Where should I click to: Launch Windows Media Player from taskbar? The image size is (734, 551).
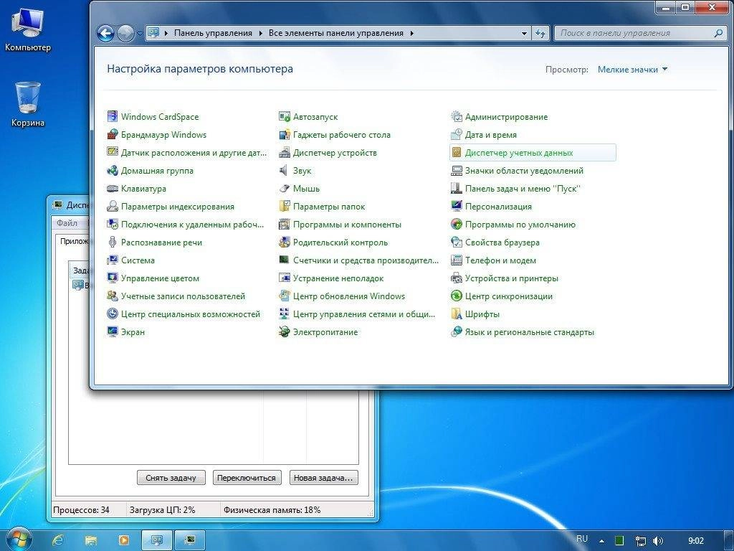click(x=123, y=540)
